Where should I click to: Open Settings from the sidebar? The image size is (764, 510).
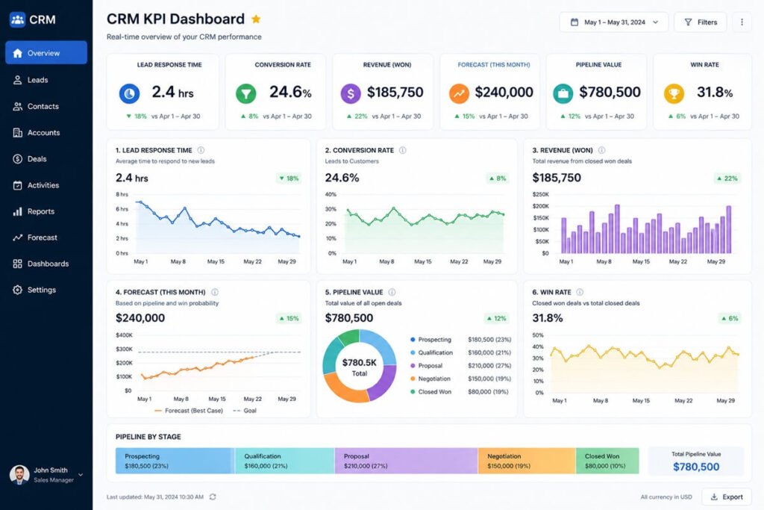[x=46, y=290]
